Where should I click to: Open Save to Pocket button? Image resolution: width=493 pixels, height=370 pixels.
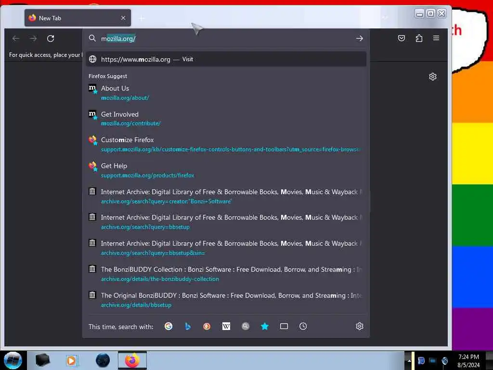point(402,38)
